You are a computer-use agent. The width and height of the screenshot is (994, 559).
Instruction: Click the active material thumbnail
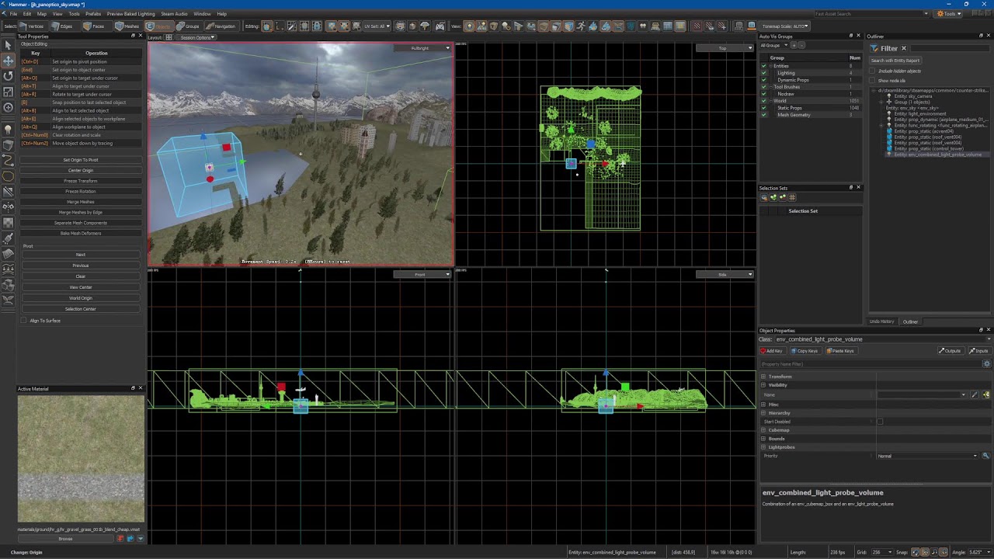pos(81,459)
